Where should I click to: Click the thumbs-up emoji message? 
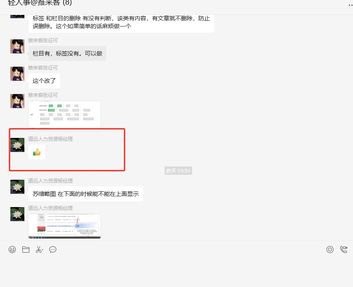click(x=37, y=152)
